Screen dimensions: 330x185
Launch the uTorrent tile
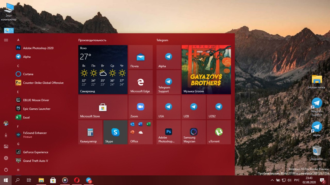(x=219, y=132)
